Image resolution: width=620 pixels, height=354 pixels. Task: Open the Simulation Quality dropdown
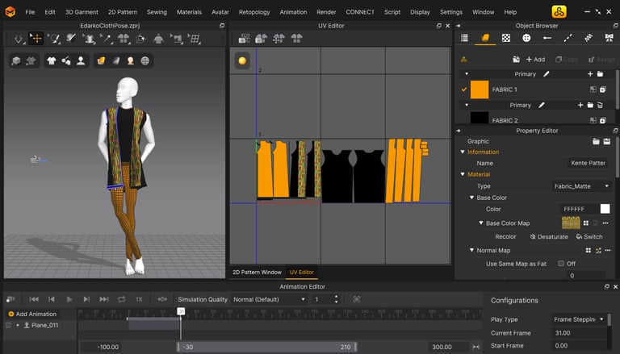pyautogui.click(x=269, y=299)
